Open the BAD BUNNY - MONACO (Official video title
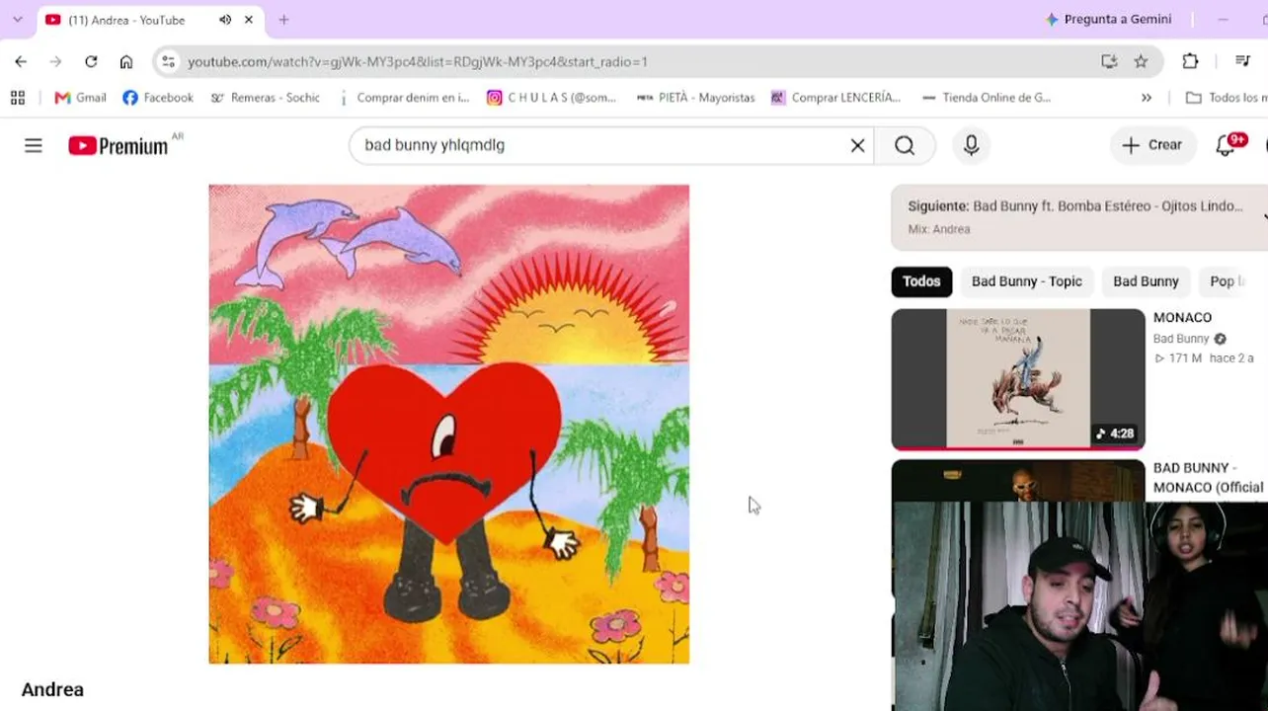Viewport: 1268px width, 711px height. tap(1209, 478)
